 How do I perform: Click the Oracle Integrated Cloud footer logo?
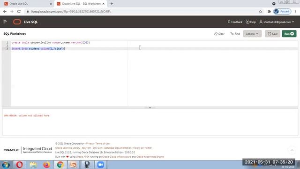point(28,150)
